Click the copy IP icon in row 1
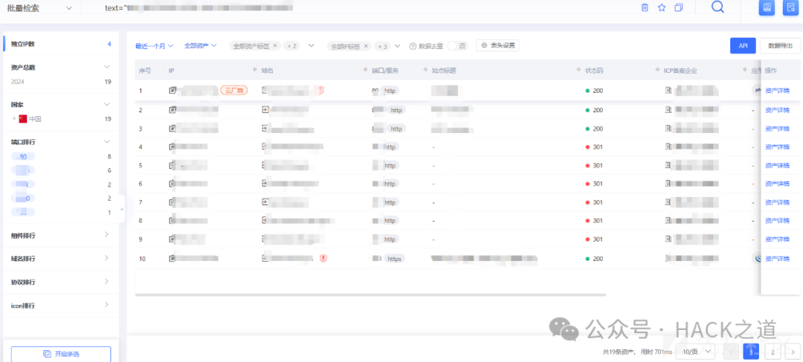This screenshot has width=803, height=362. coord(172,91)
